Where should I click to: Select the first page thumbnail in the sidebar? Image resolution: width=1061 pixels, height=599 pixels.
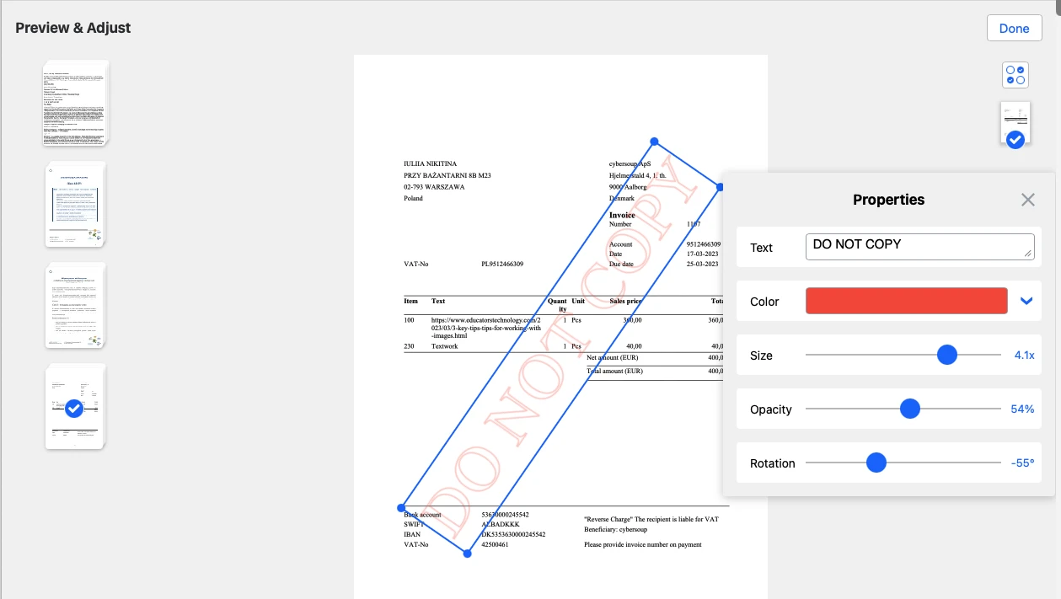click(x=75, y=102)
